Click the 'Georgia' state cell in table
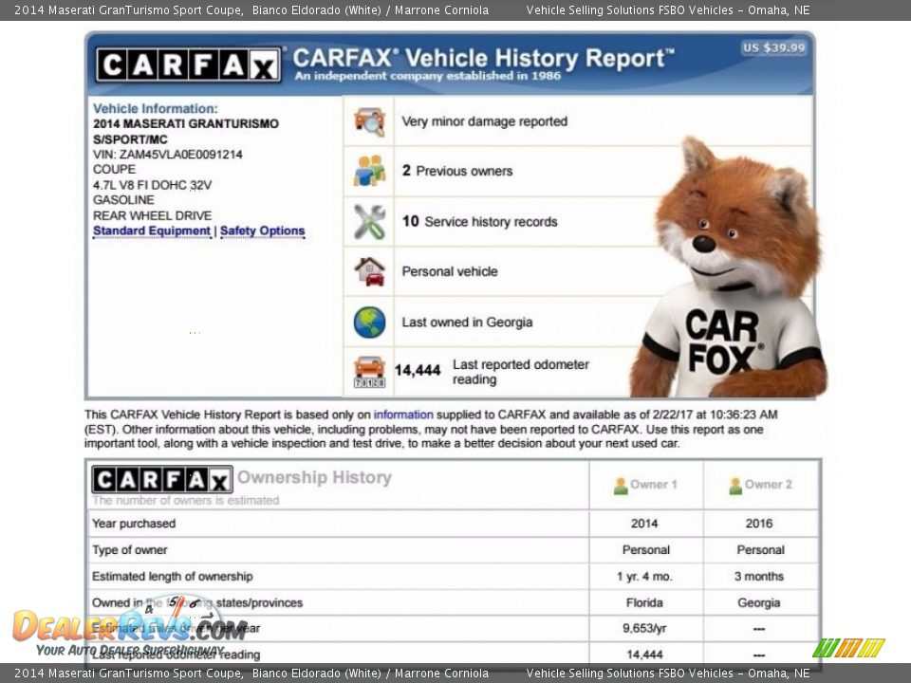911x683 pixels. [759, 603]
